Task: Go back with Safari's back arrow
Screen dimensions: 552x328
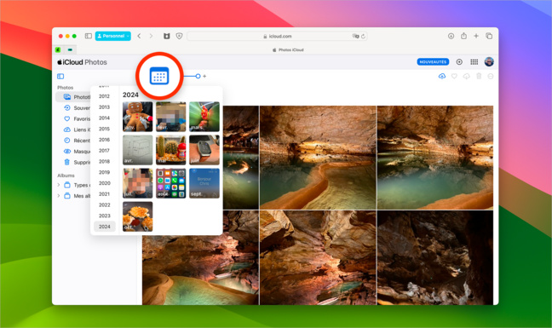Action: (139, 36)
